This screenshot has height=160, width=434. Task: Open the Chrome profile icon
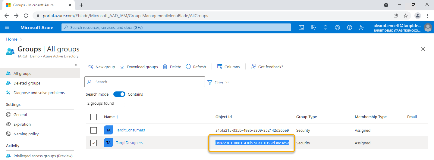(417, 16)
